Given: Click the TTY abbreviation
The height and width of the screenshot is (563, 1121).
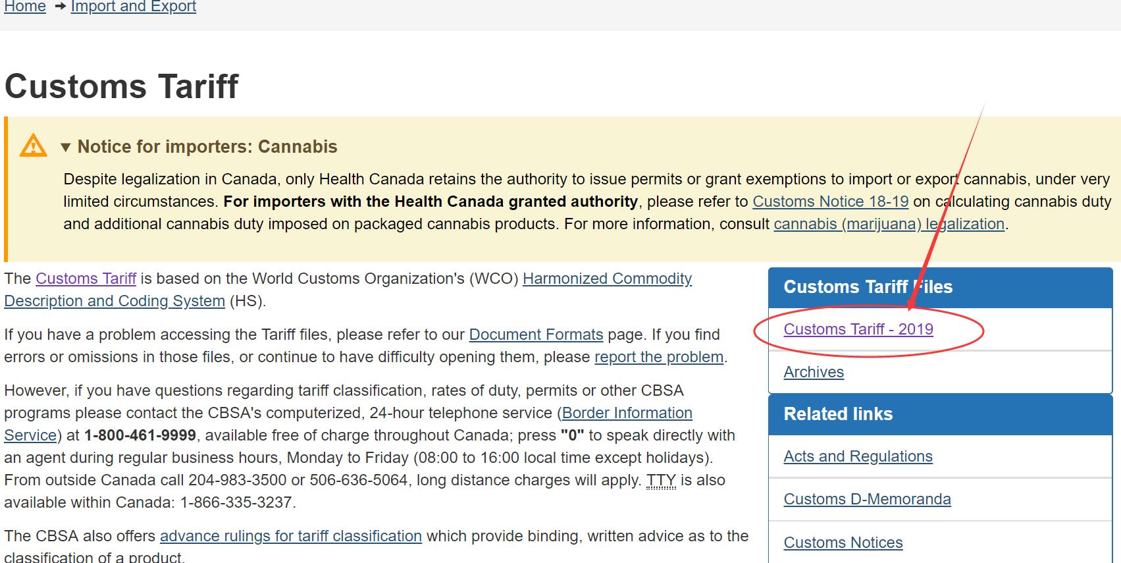Looking at the screenshot, I should 661,480.
